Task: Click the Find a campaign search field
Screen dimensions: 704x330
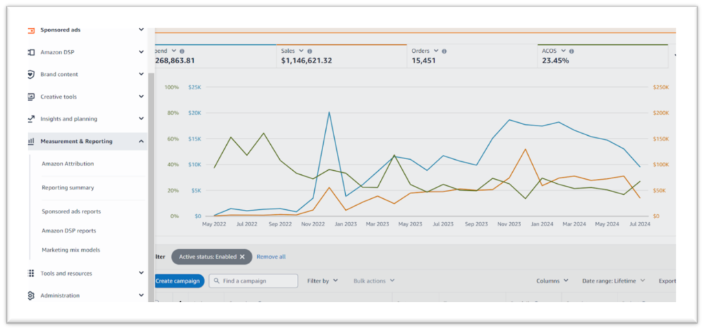Action: (254, 281)
